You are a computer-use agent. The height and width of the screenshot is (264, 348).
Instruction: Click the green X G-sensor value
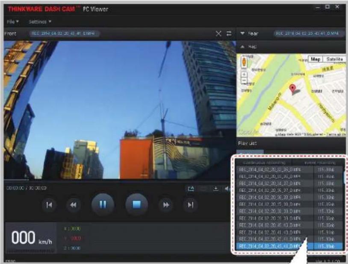pos(72,228)
